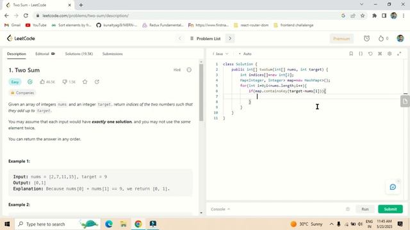This screenshot has width=410, height=230.
Task: Open the Windows Start menu
Action: 7,224
